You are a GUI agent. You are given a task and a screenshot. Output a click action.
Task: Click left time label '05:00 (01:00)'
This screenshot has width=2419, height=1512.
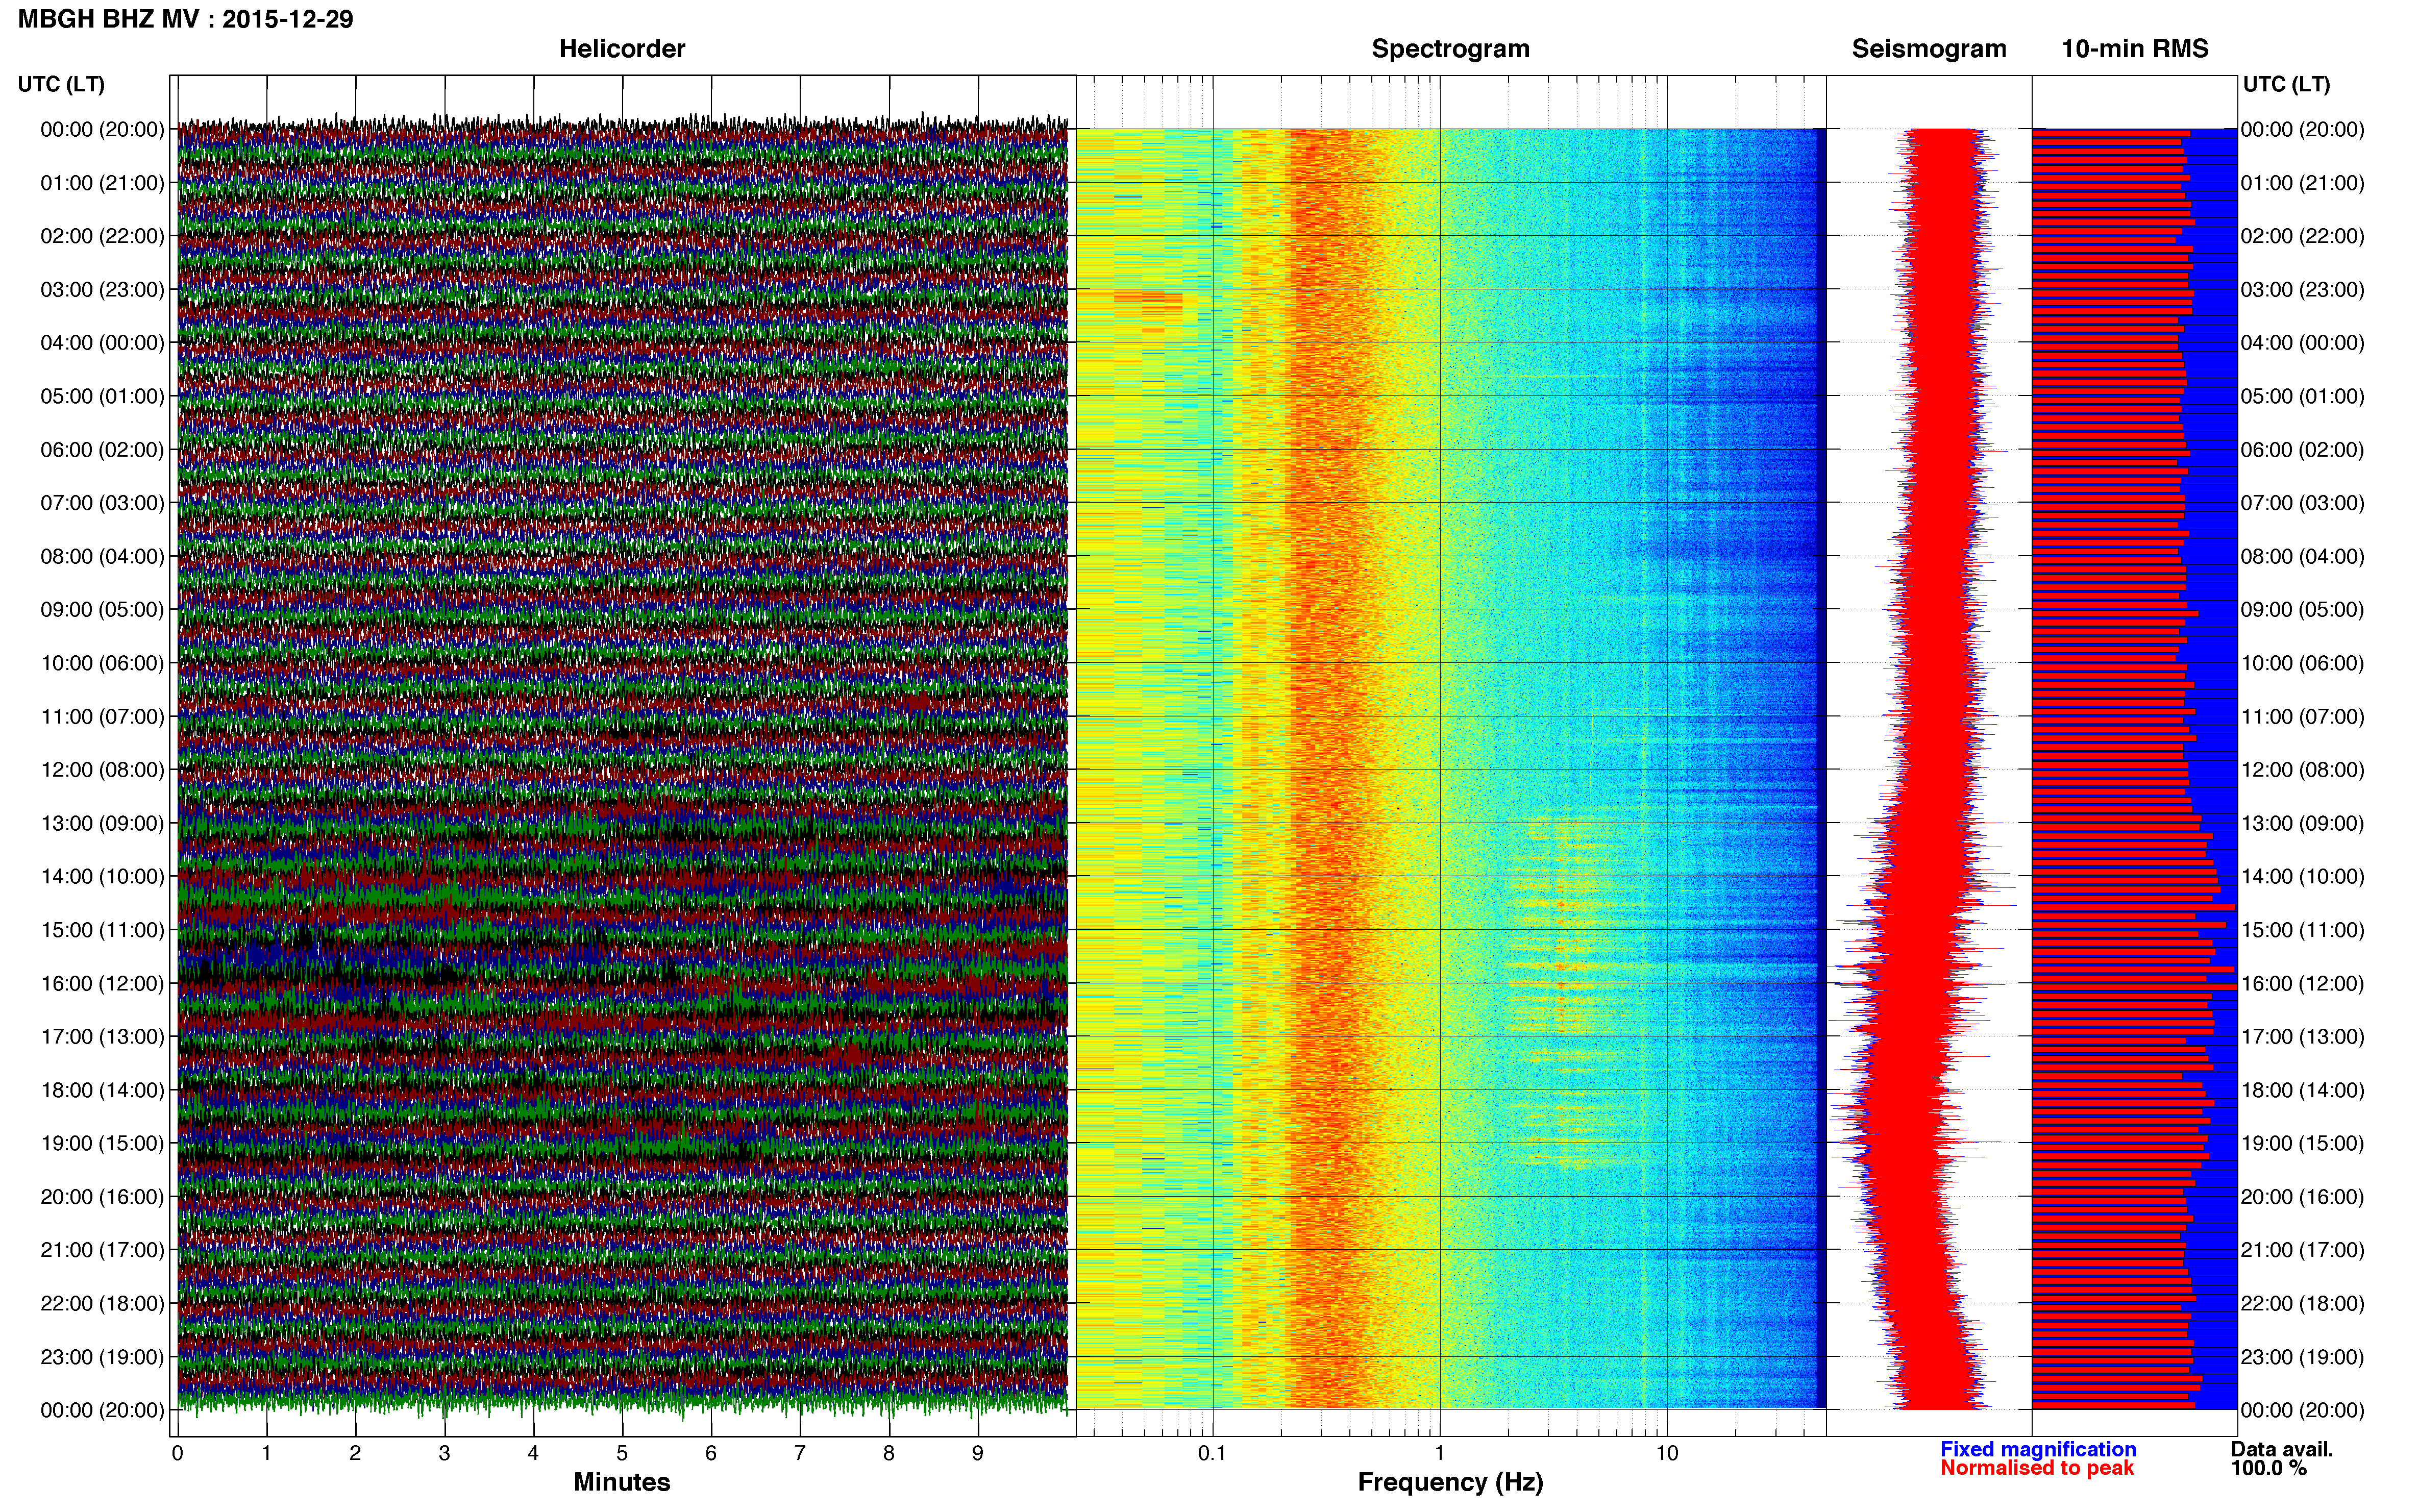102,396
